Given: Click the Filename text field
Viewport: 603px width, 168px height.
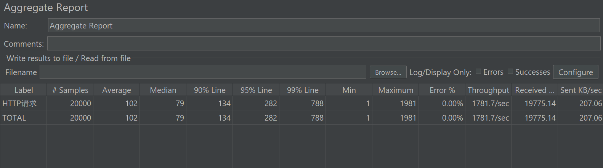Looking at the screenshot, I should pos(203,72).
